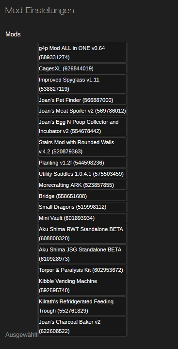Choose Mini Vault mod entry

tap(82, 218)
